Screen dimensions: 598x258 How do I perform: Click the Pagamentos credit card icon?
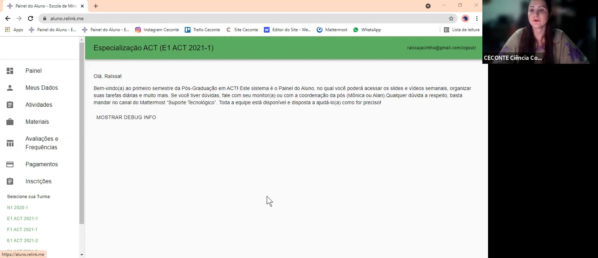coord(10,164)
